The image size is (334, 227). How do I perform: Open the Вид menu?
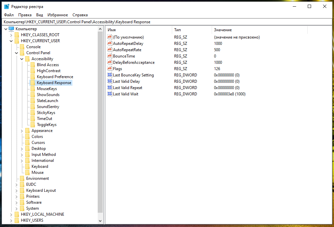coord(40,15)
